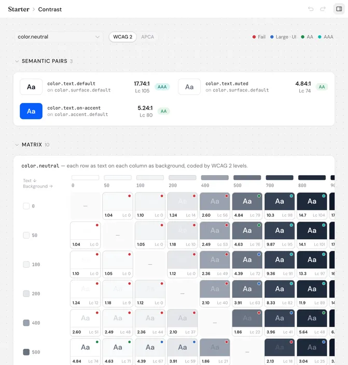Click the AAA badge for color.text.default
348x365 pixels.
coord(162,87)
